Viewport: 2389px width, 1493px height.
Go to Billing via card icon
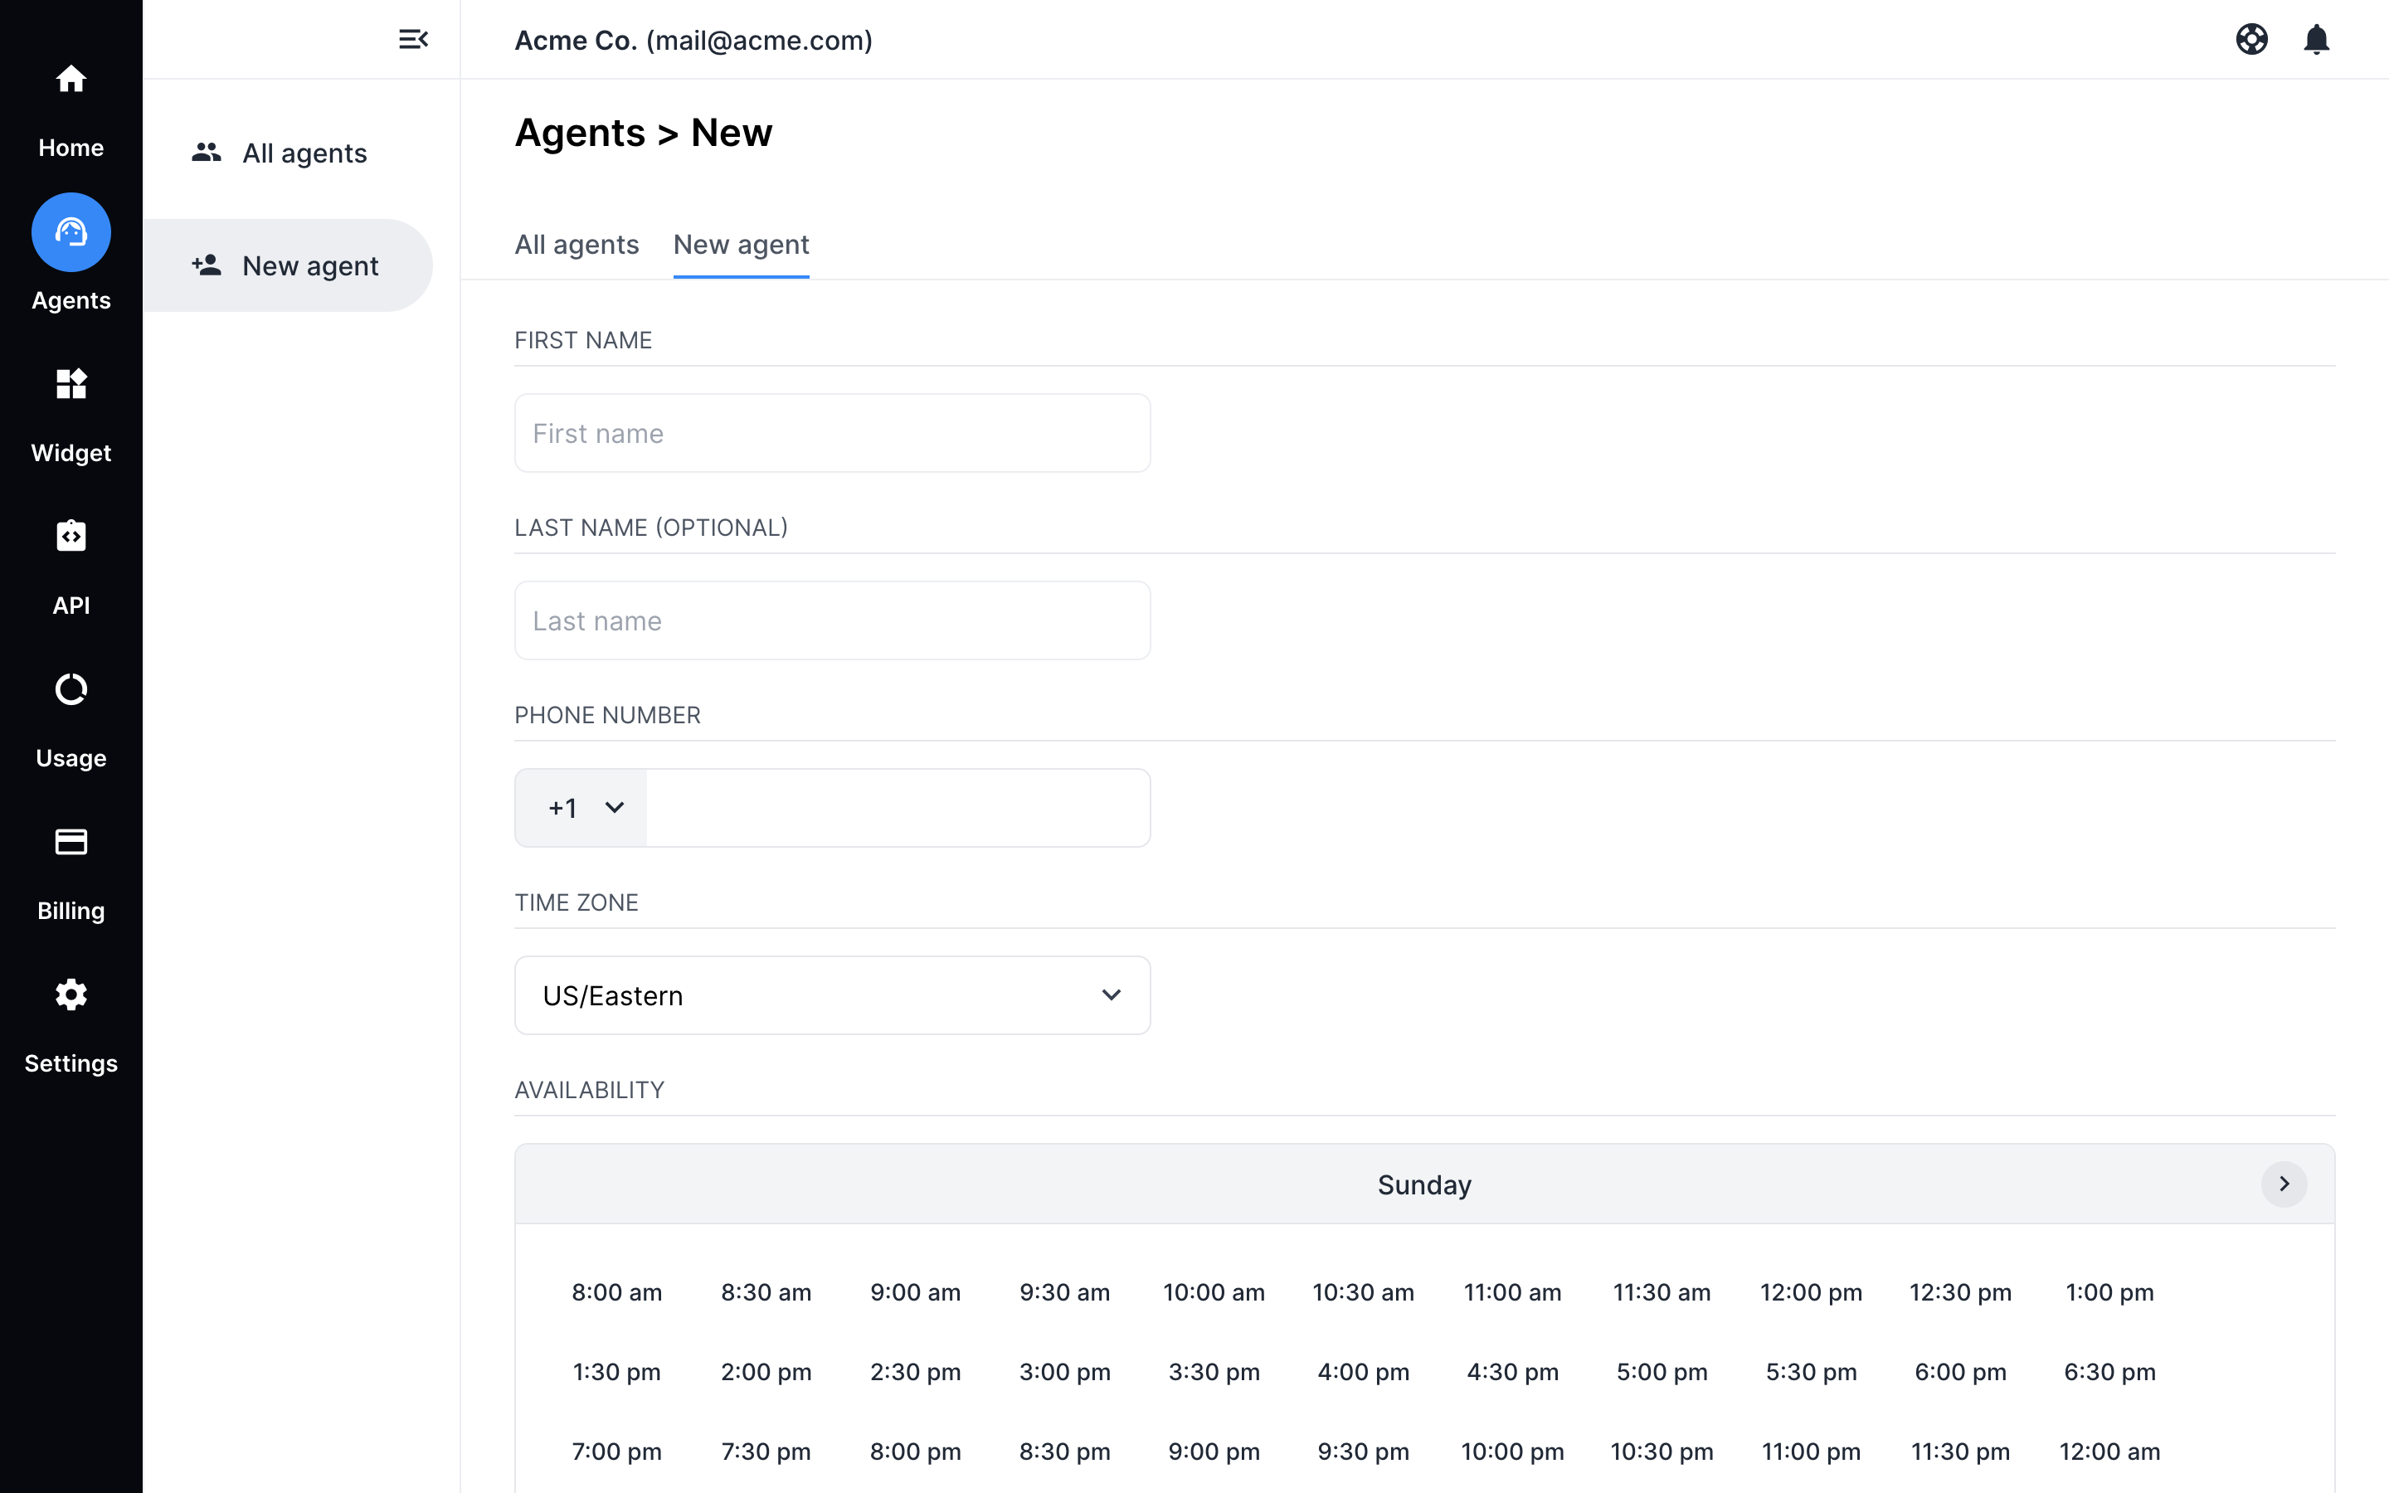coord(70,841)
